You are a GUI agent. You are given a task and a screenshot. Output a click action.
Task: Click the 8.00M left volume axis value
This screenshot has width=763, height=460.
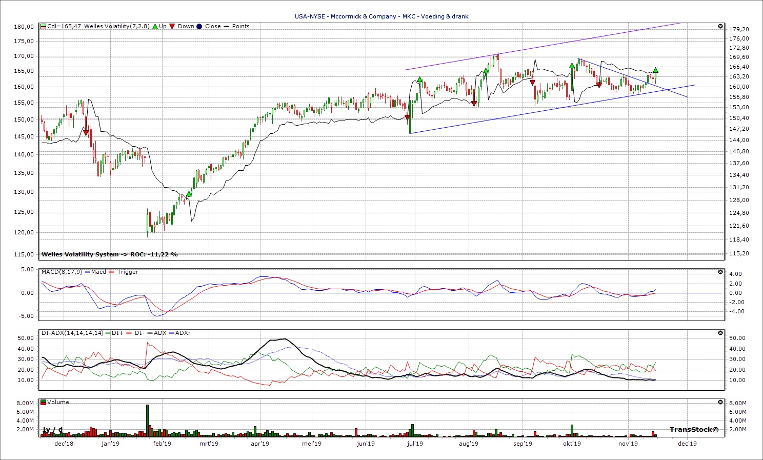25,404
